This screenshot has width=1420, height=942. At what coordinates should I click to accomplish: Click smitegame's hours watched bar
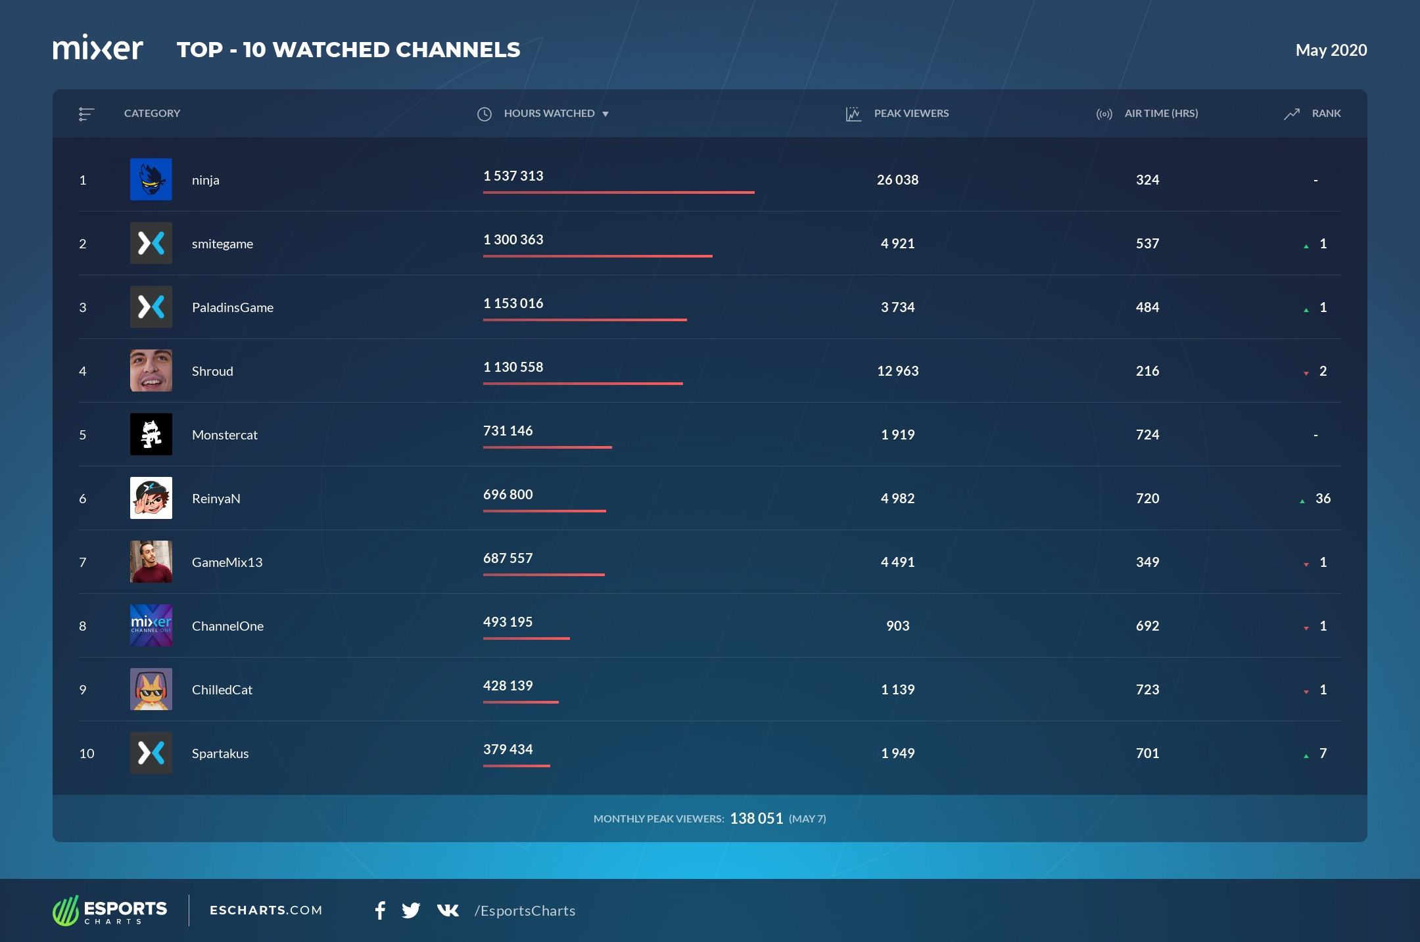pos(598,256)
